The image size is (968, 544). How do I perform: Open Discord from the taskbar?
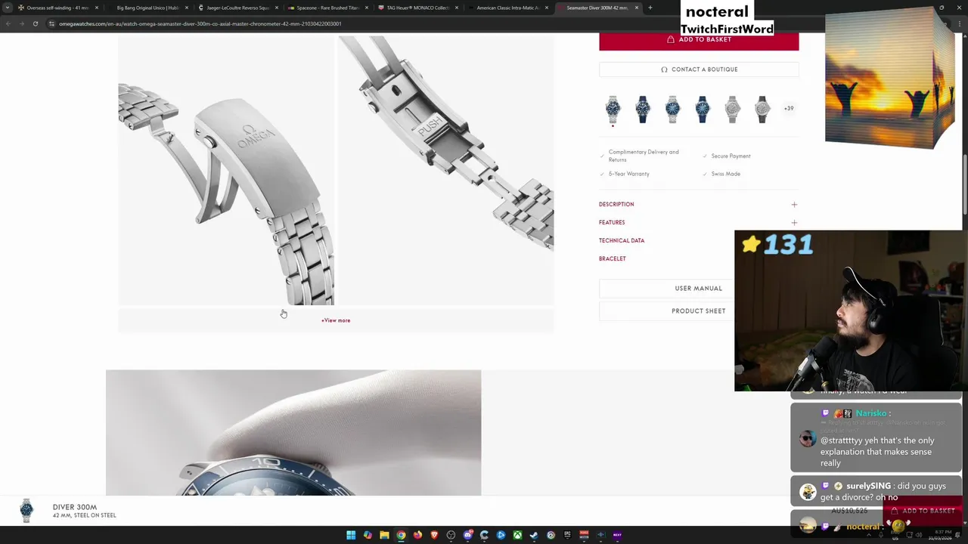pyautogui.click(x=467, y=535)
